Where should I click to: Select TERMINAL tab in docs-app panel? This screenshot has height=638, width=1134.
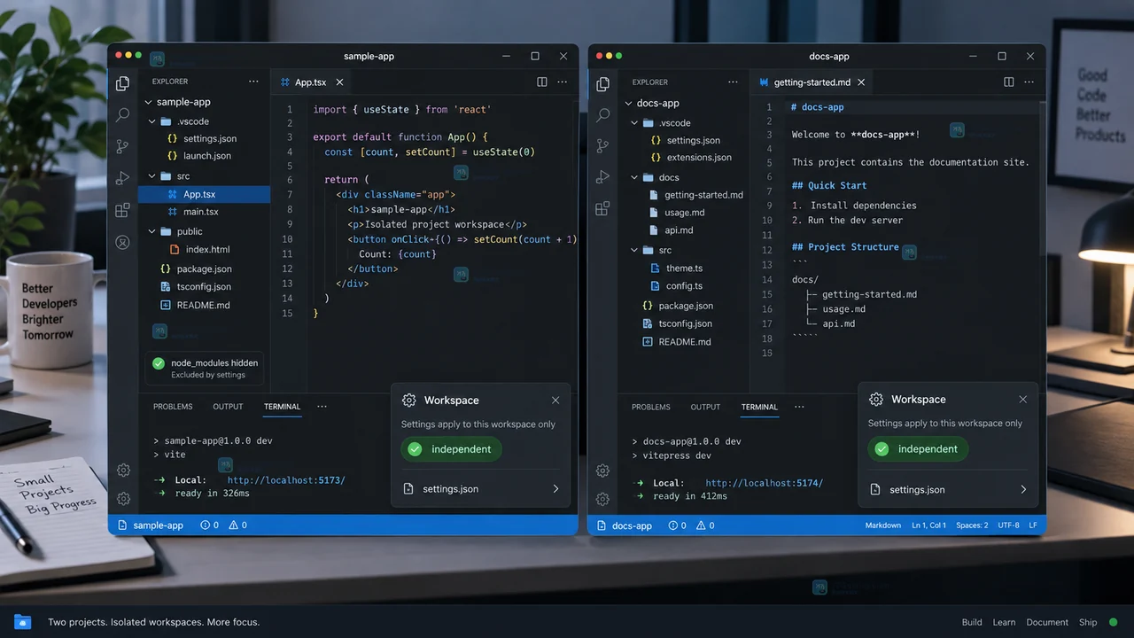(759, 407)
